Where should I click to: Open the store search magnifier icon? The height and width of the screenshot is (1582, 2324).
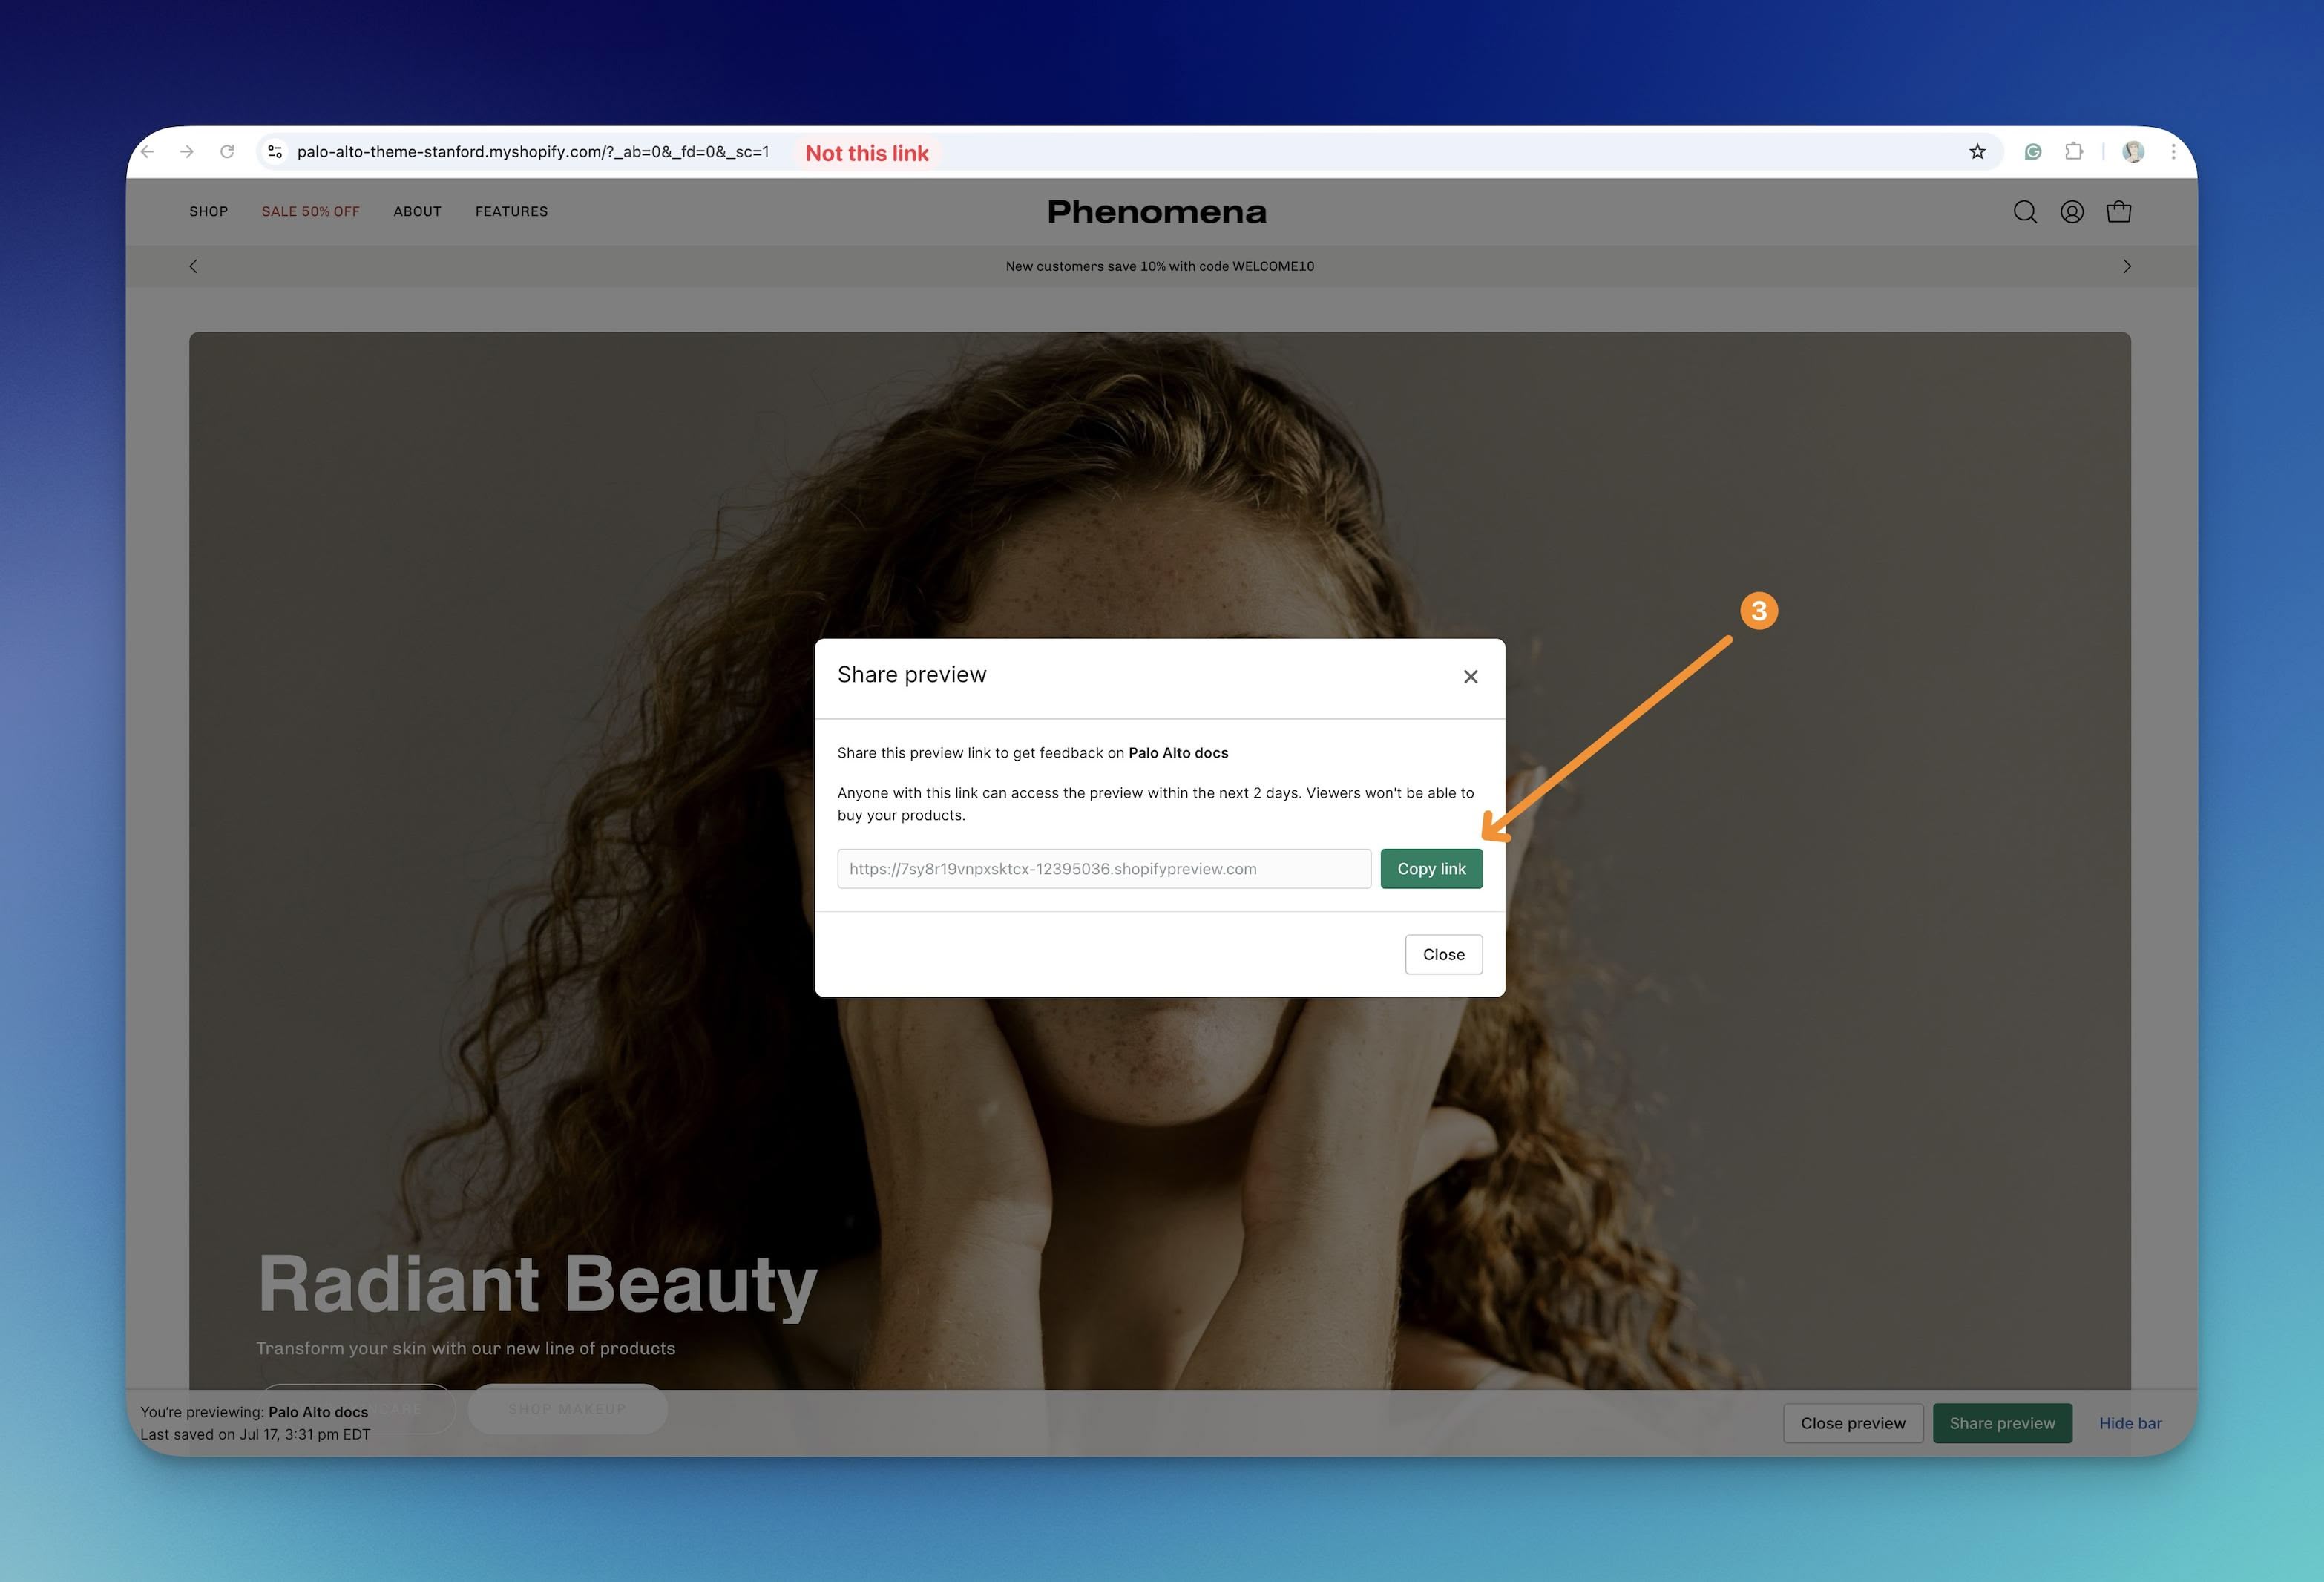coord(2025,212)
